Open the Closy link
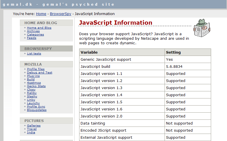The height and width of the screenshot is (141, 227). point(31,89)
